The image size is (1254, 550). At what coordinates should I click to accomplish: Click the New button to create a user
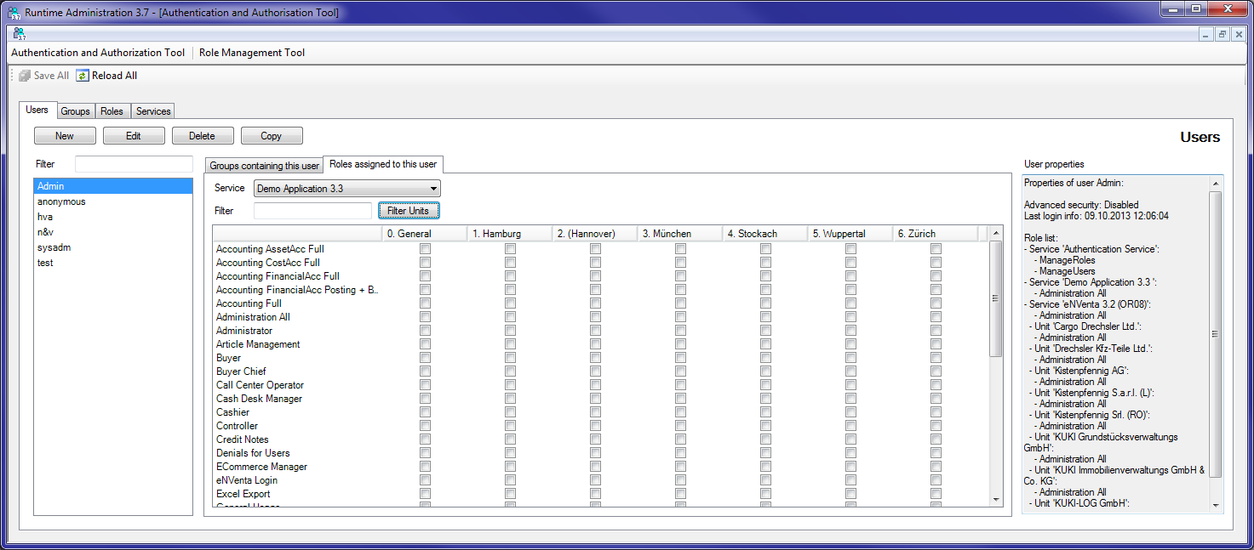pos(65,135)
